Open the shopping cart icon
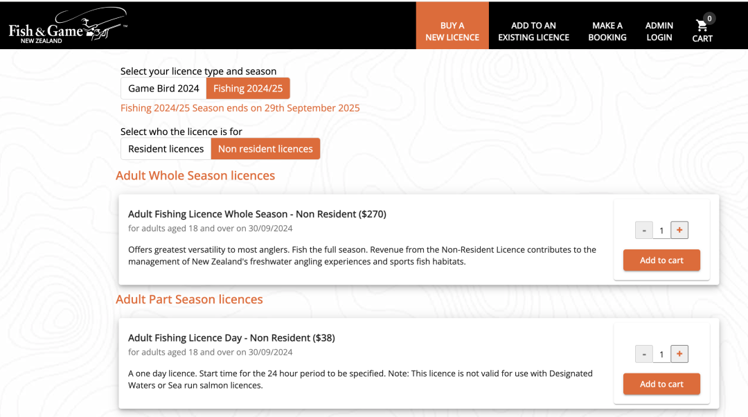Image resolution: width=748 pixels, height=417 pixels. pos(701,26)
